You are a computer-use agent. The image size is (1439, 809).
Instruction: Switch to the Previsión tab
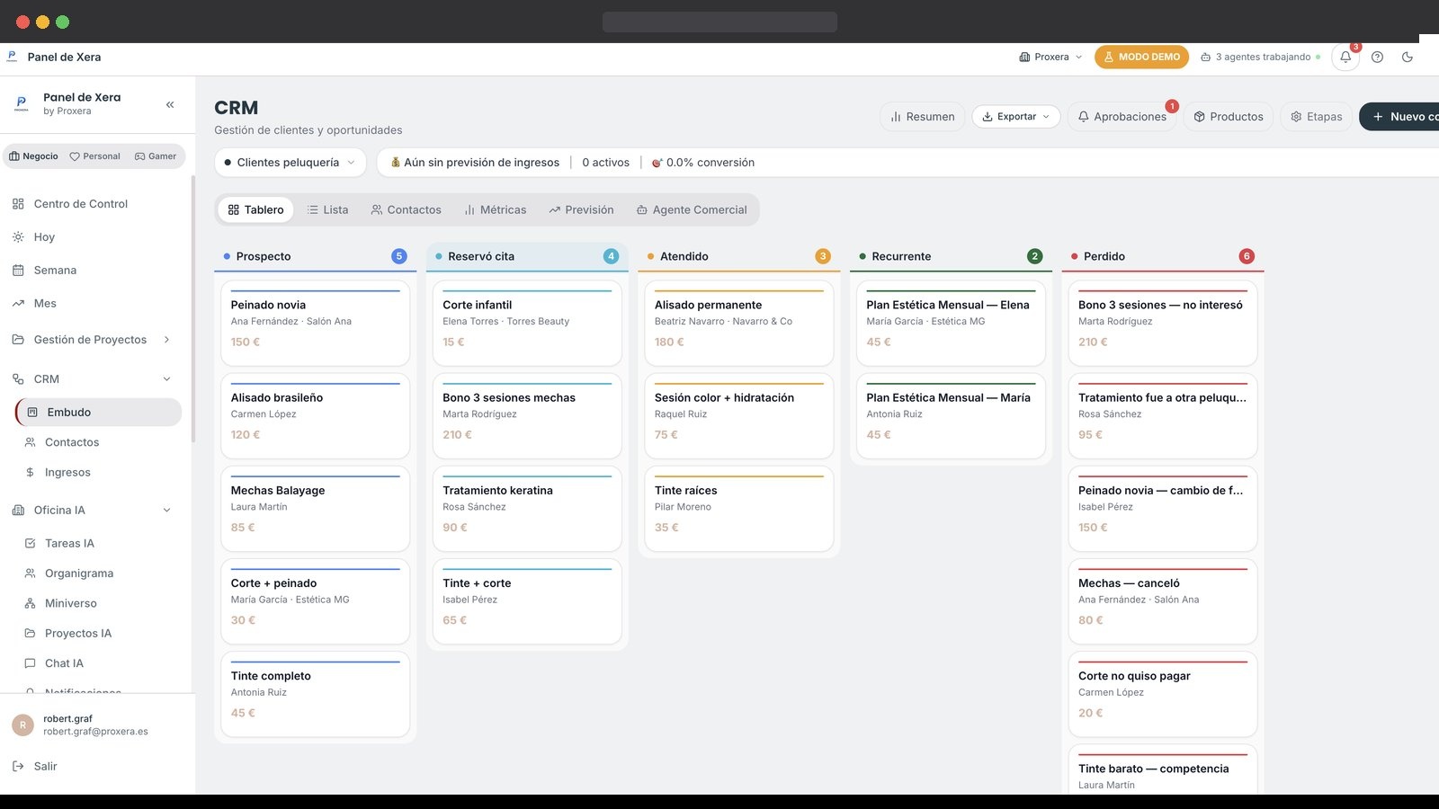581,210
